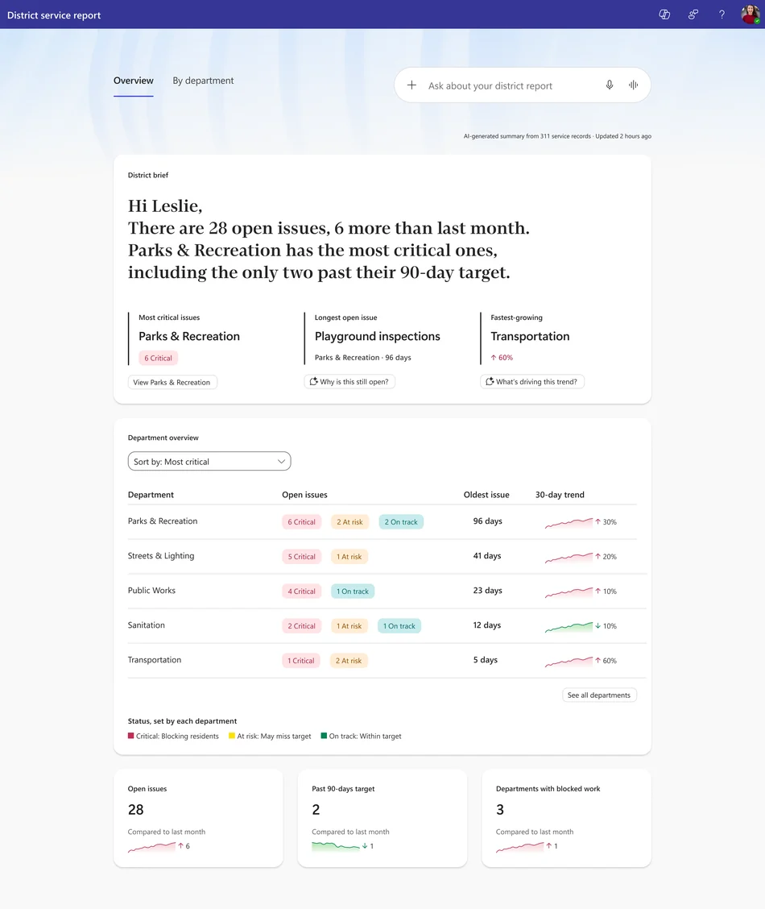The image size is (765, 909).
Task: Open help with the question mark icon
Action: pos(722,15)
